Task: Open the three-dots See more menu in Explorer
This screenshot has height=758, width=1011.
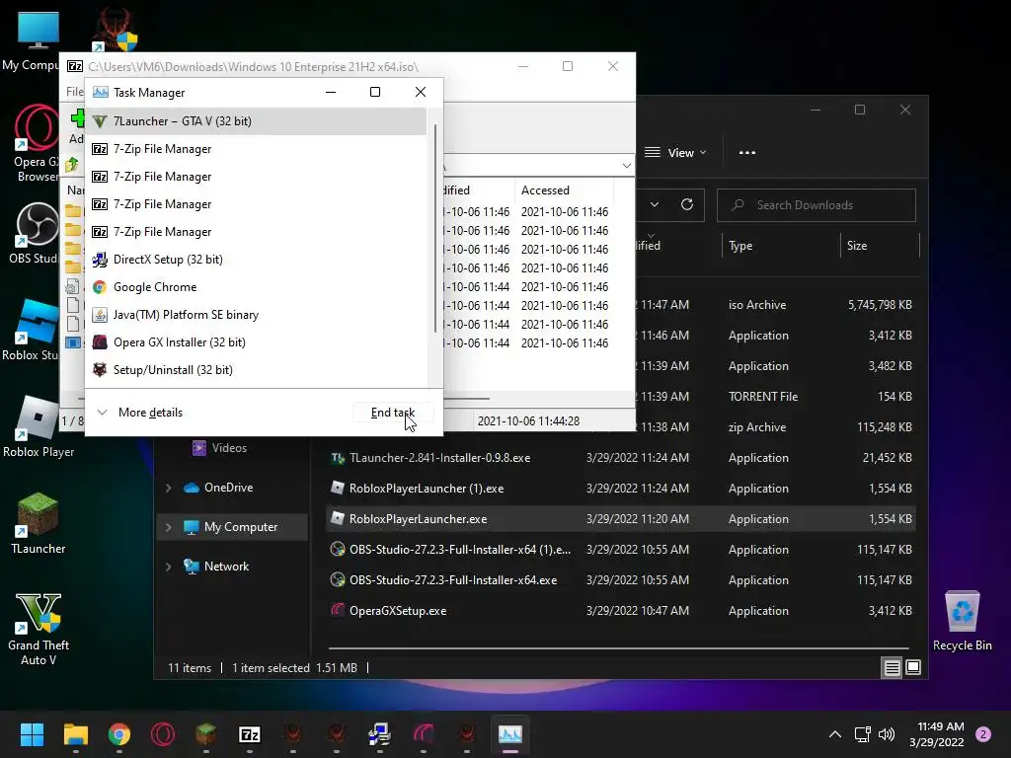Action: pyautogui.click(x=747, y=153)
